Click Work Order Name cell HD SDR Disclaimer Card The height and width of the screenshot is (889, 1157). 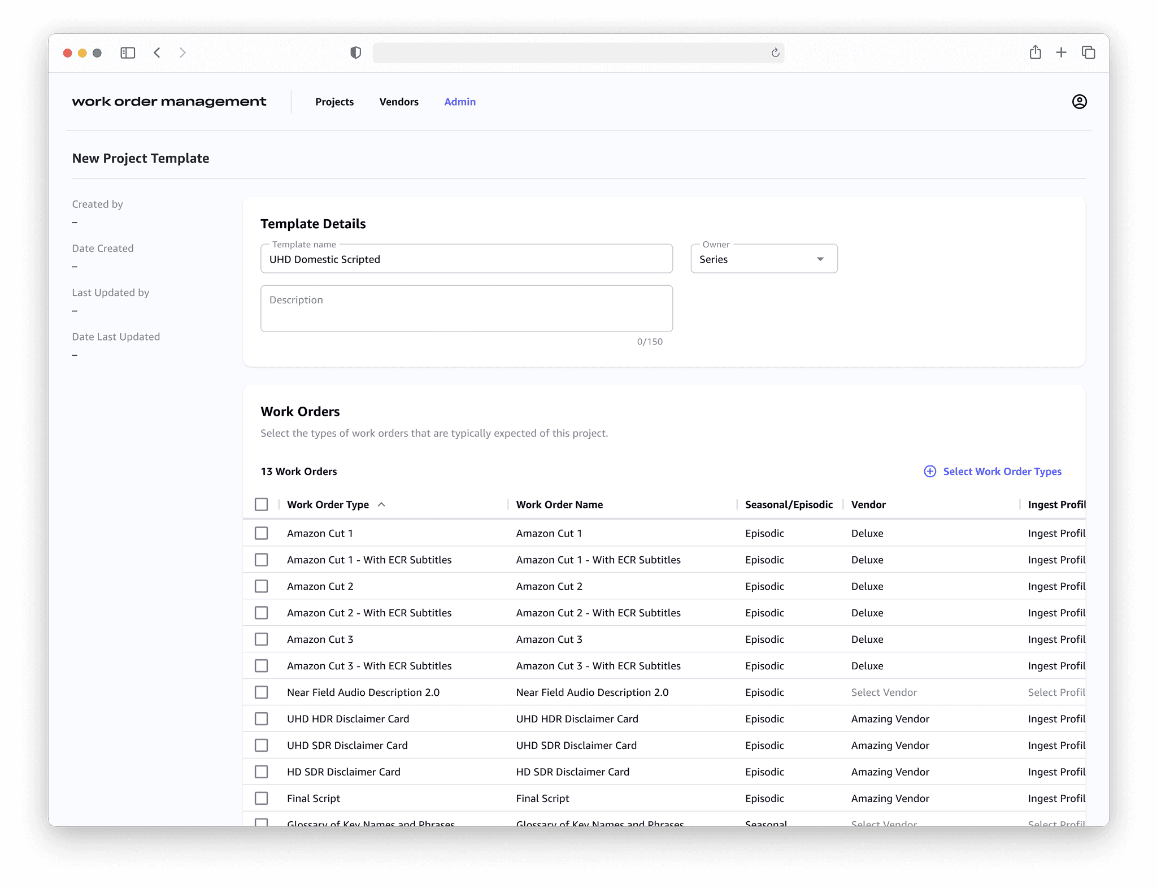572,772
